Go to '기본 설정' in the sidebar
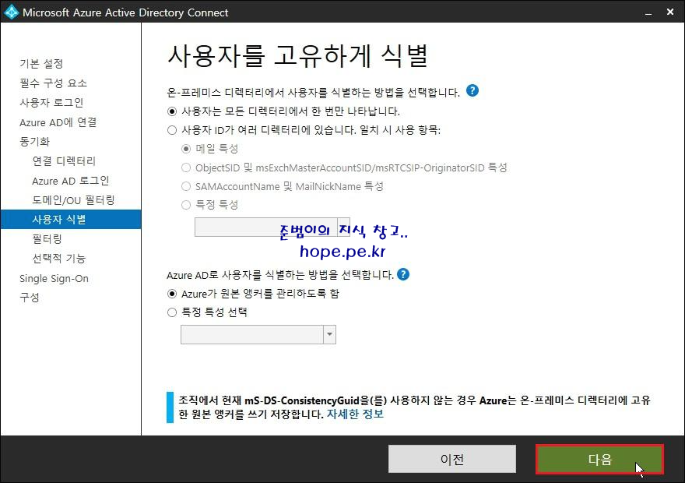Screen dimensions: 685x483 [x=41, y=64]
